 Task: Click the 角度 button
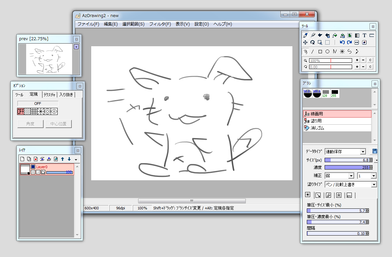30,124
